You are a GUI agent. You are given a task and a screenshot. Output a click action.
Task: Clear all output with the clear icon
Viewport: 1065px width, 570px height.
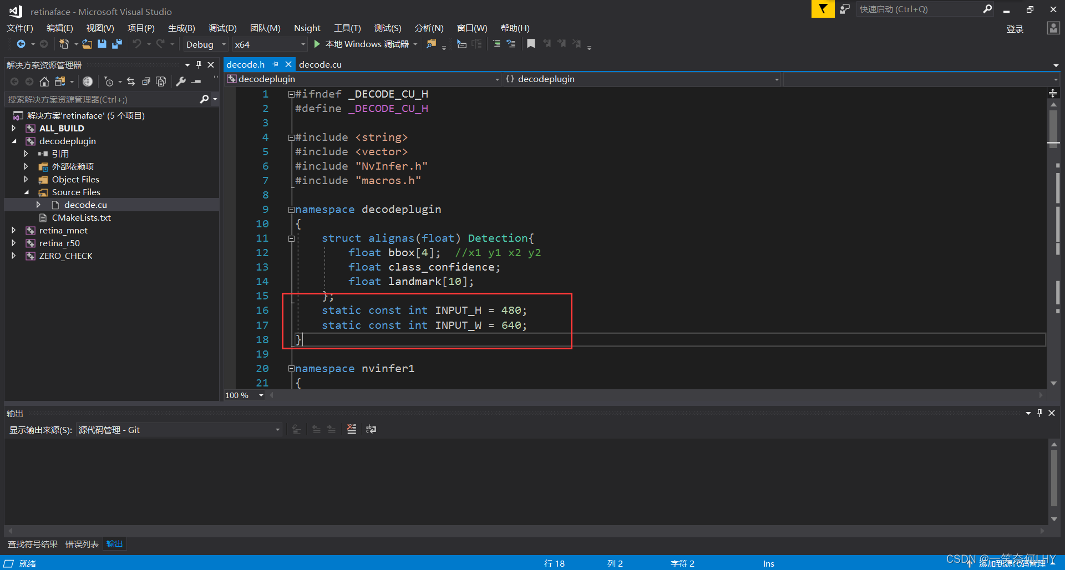(351, 429)
